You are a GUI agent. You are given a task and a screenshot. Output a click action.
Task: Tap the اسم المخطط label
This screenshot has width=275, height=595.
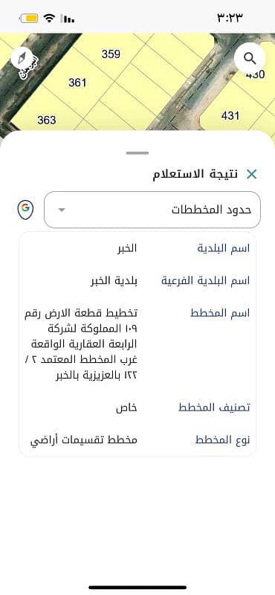tap(220, 313)
